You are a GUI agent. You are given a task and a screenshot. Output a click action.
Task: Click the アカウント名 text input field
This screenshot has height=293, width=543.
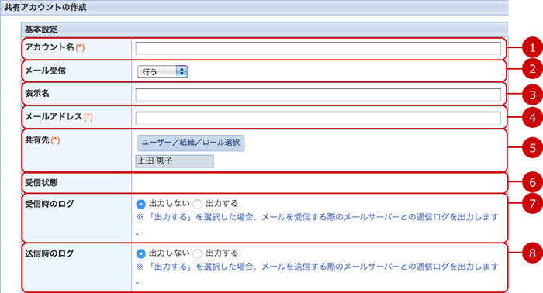click(x=318, y=48)
